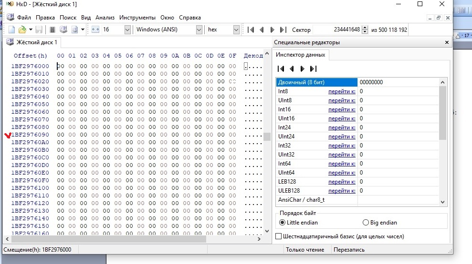
Task: Open the Инструменты menu
Action: pos(137,18)
